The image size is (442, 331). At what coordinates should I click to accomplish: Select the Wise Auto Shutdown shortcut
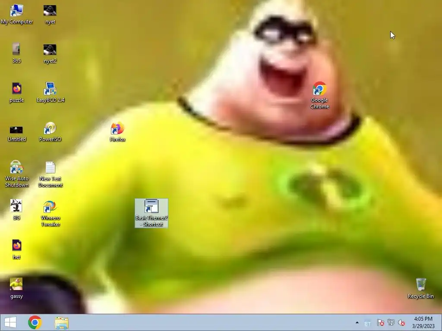[17, 174]
